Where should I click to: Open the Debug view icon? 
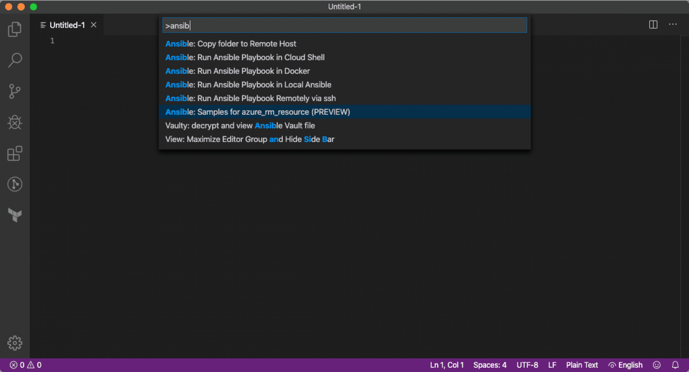pyautogui.click(x=15, y=122)
